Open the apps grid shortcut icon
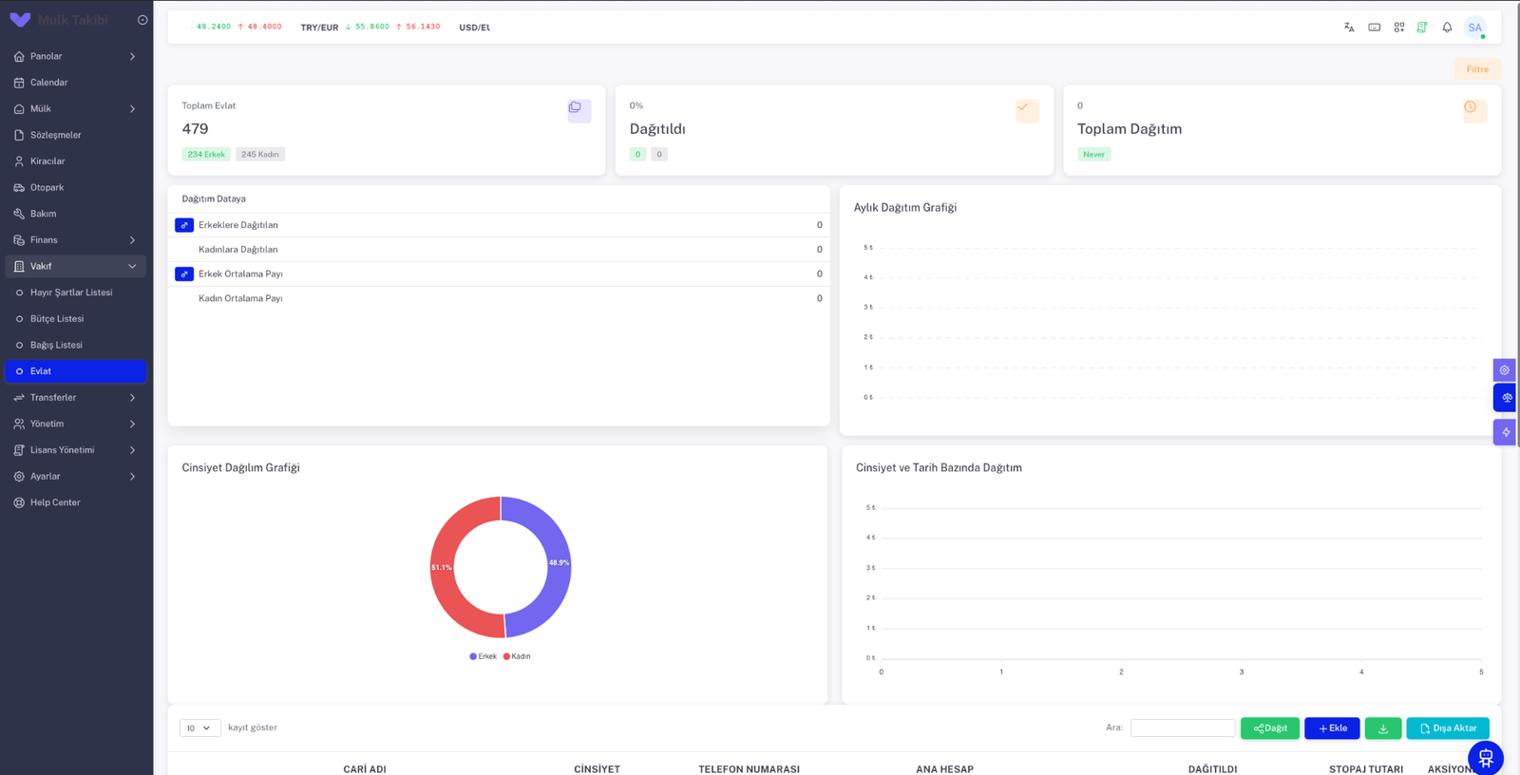Image resolution: width=1520 pixels, height=775 pixels. (1399, 28)
